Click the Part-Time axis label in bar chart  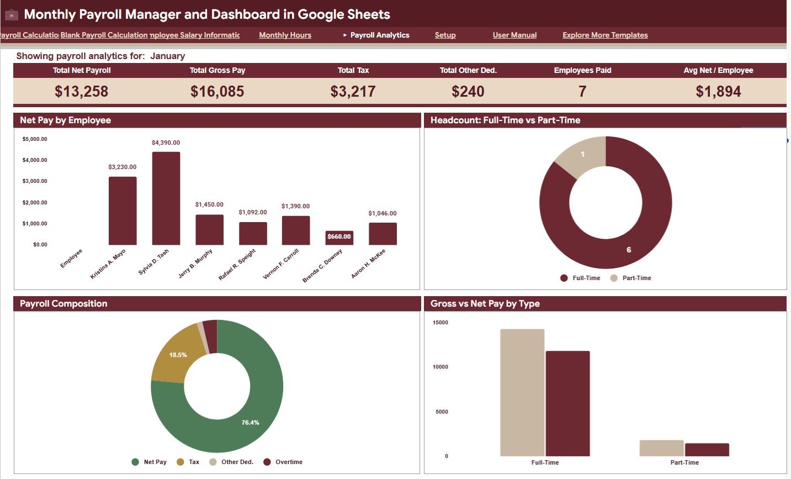click(684, 462)
